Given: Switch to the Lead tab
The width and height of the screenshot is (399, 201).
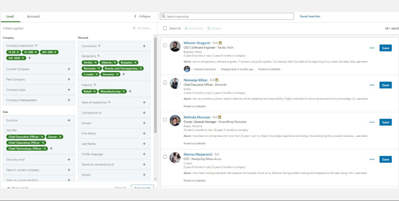Looking at the screenshot, I should click(x=10, y=17).
